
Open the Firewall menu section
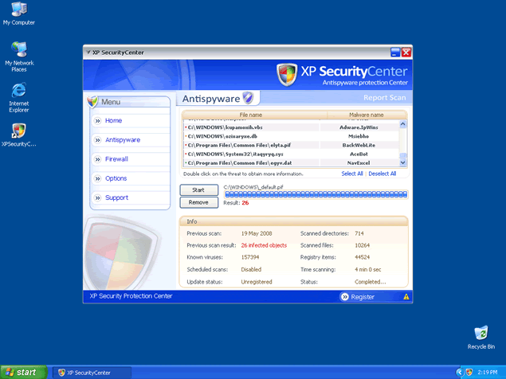(x=116, y=159)
